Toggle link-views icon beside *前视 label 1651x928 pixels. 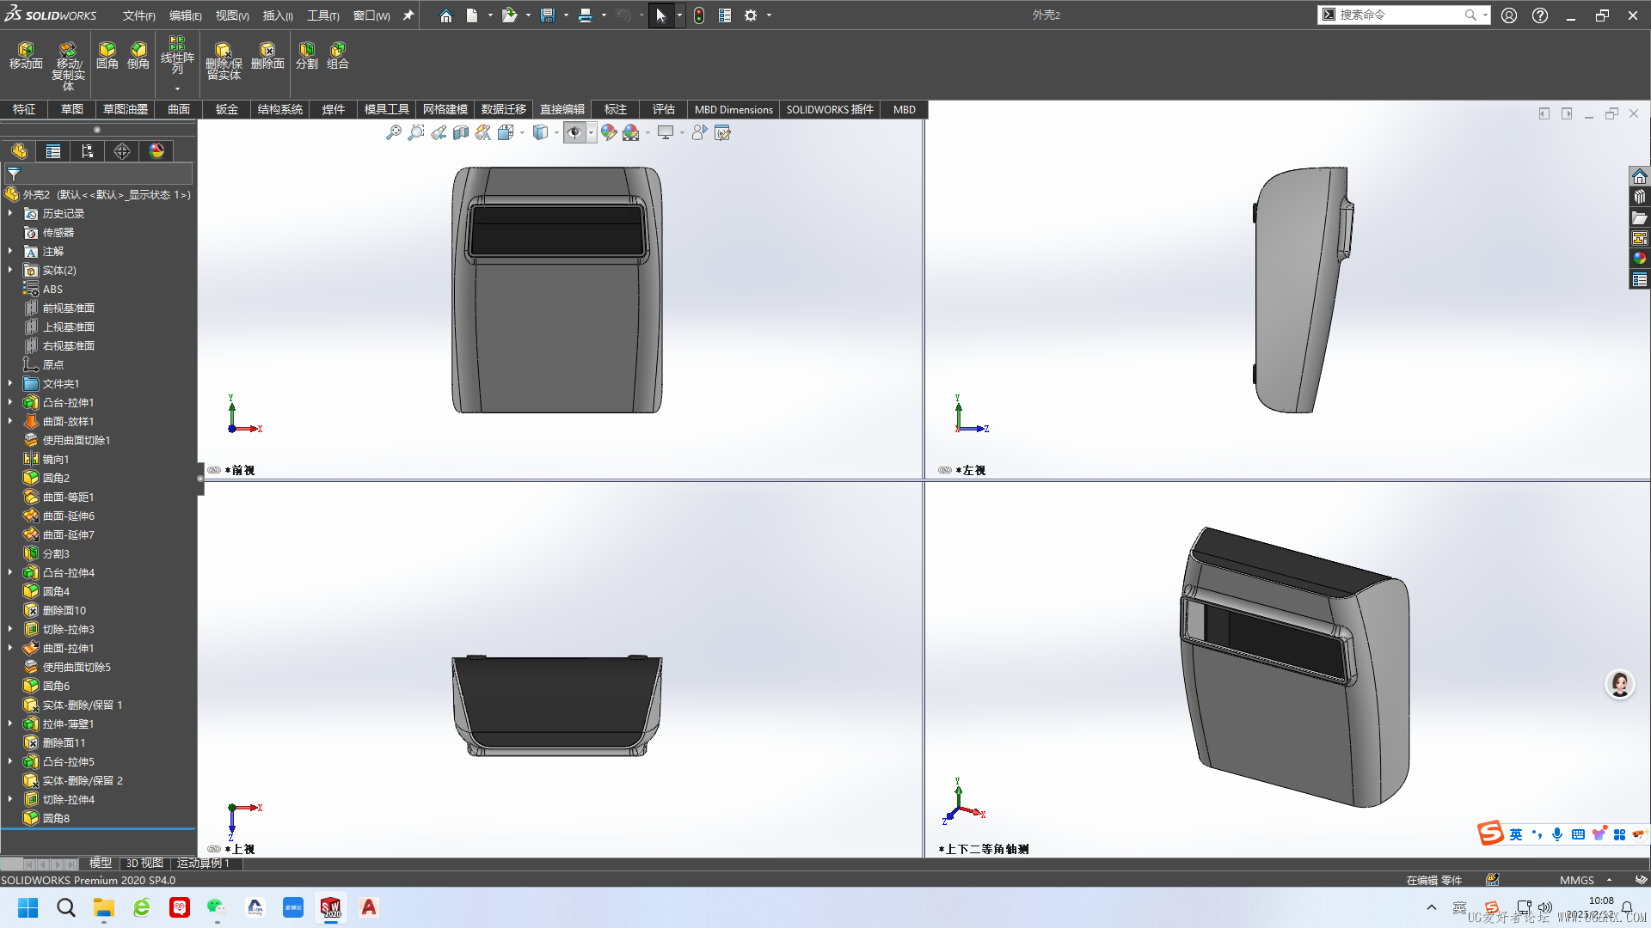pos(214,470)
